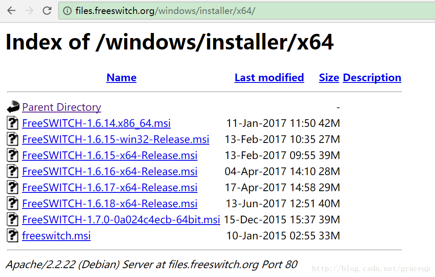Go back with the browser back arrow

pyautogui.click(x=11, y=11)
